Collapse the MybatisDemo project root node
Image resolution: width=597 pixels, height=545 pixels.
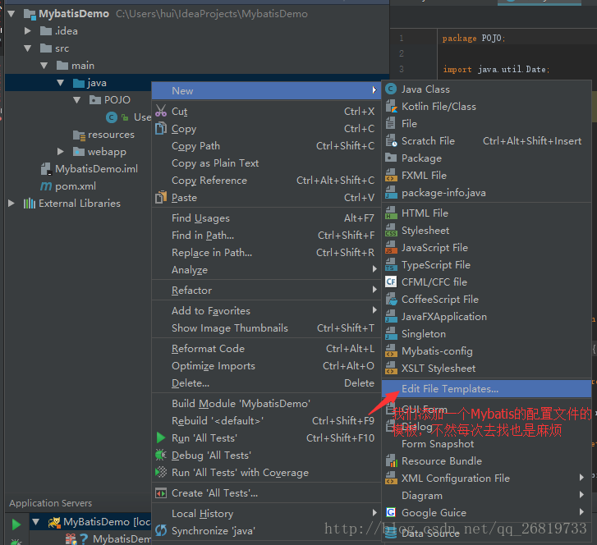[11, 14]
